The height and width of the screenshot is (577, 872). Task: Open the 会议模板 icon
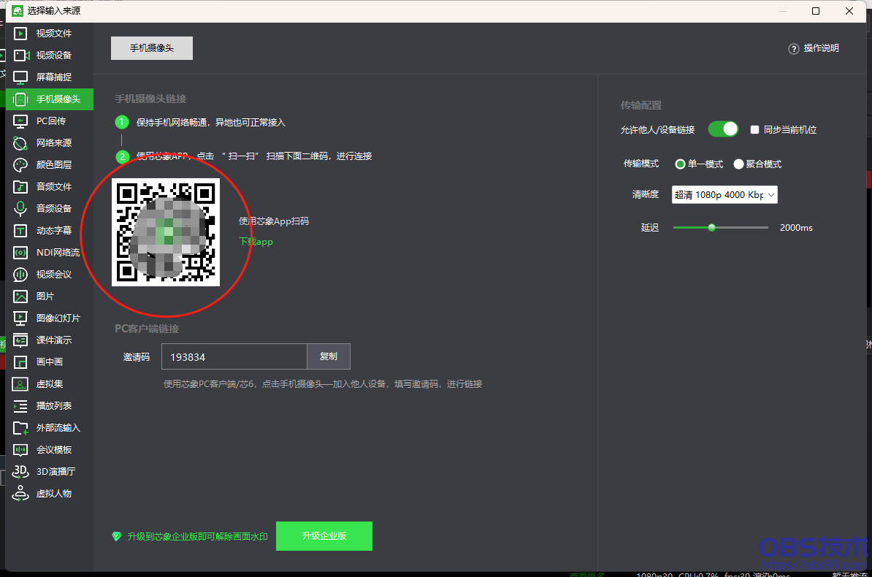click(x=20, y=450)
